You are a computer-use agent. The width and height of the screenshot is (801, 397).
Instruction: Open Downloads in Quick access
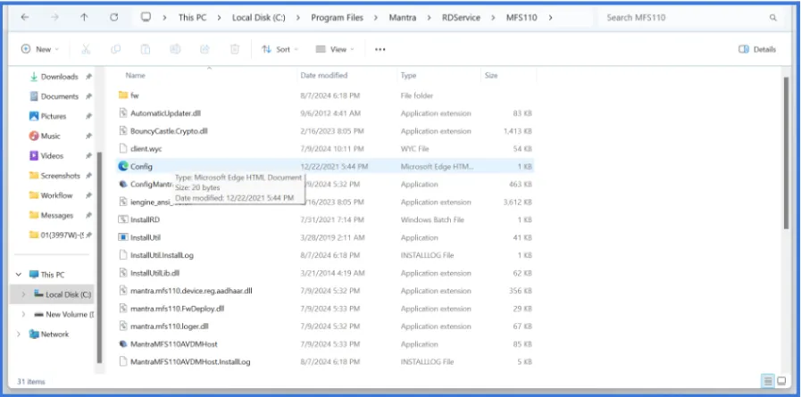point(59,77)
